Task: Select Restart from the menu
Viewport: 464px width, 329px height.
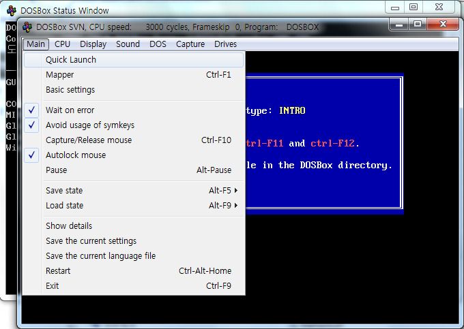Action: tap(134, 271)
